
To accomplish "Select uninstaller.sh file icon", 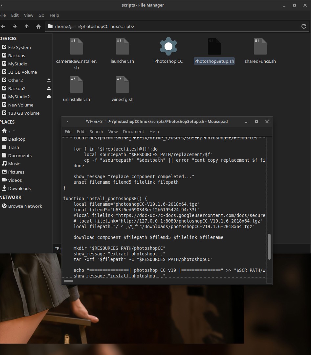I will tap(77, 85).
